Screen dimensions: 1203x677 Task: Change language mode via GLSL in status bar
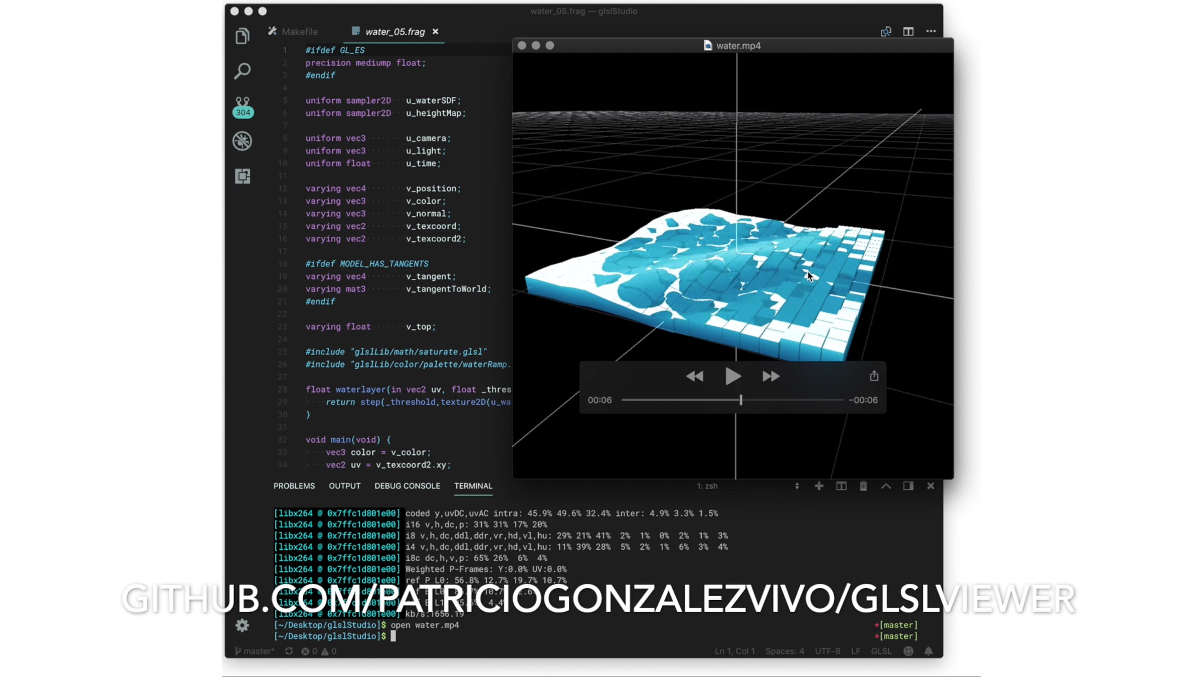pos(882,651)
